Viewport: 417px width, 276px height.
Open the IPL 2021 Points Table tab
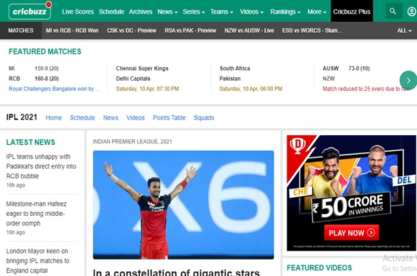coord(169,118)
